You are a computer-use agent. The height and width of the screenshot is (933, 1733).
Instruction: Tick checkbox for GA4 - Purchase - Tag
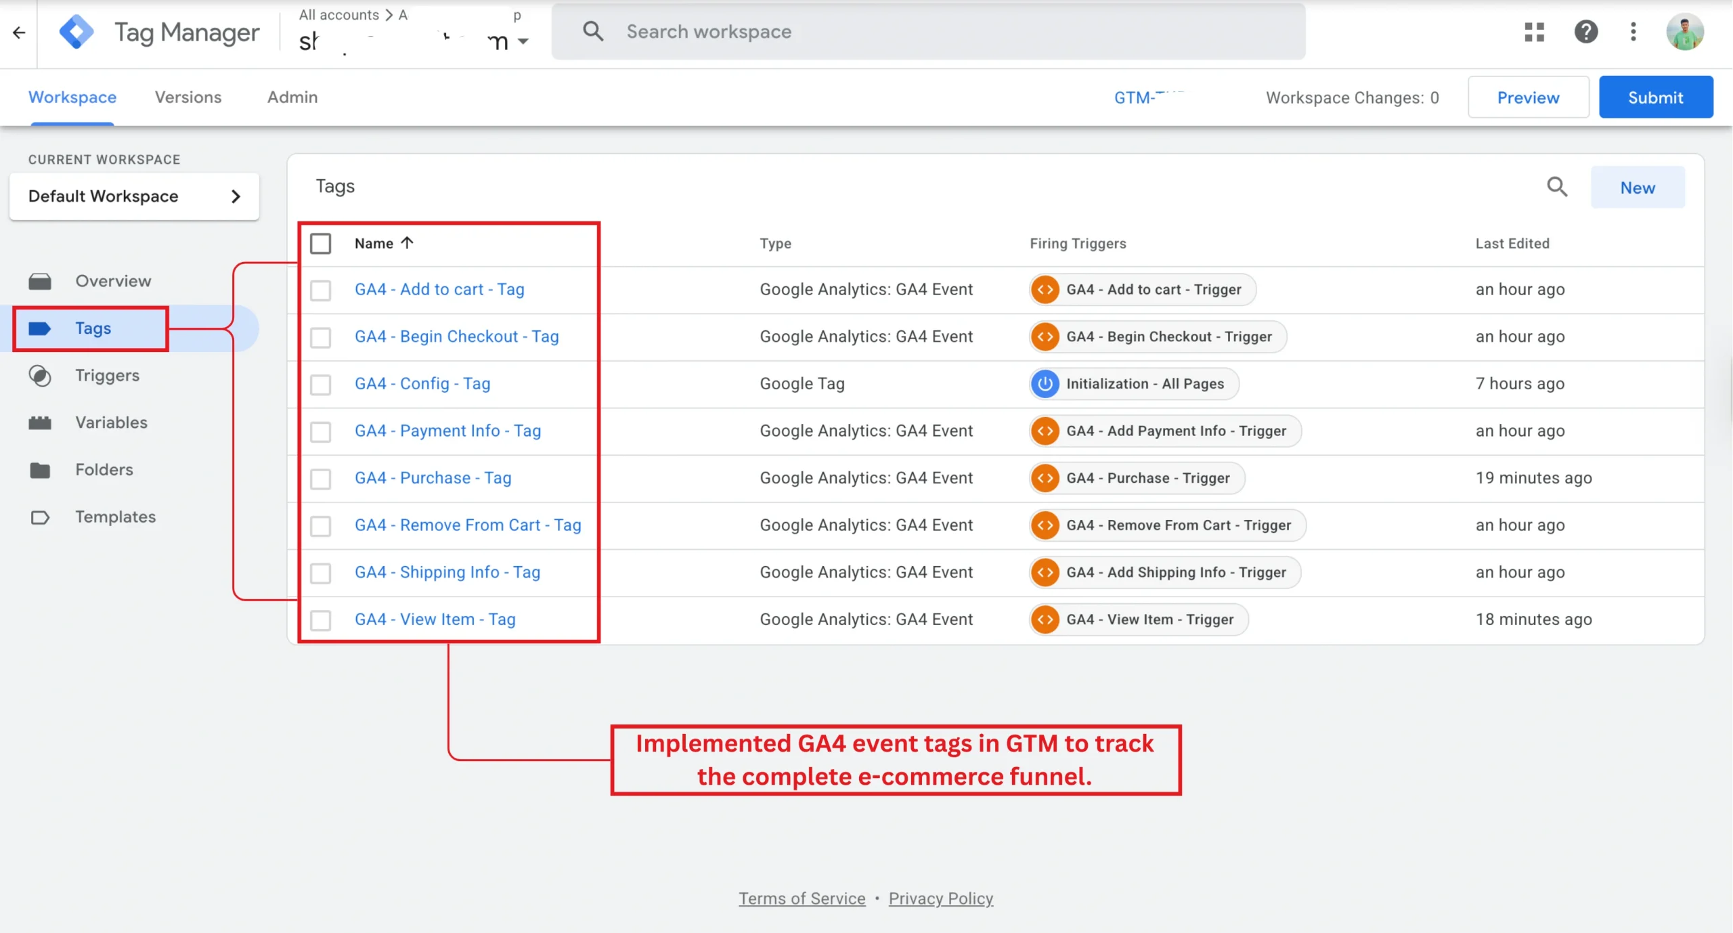[x=320, y=479]
